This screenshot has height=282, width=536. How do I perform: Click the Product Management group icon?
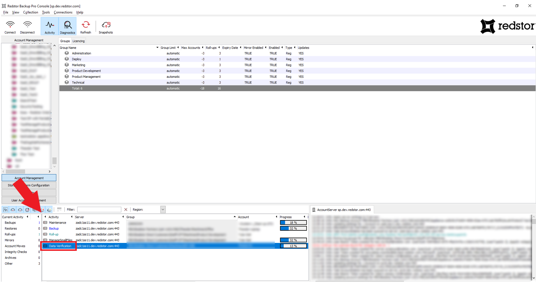pyautogui.click(x=67, y=77)
